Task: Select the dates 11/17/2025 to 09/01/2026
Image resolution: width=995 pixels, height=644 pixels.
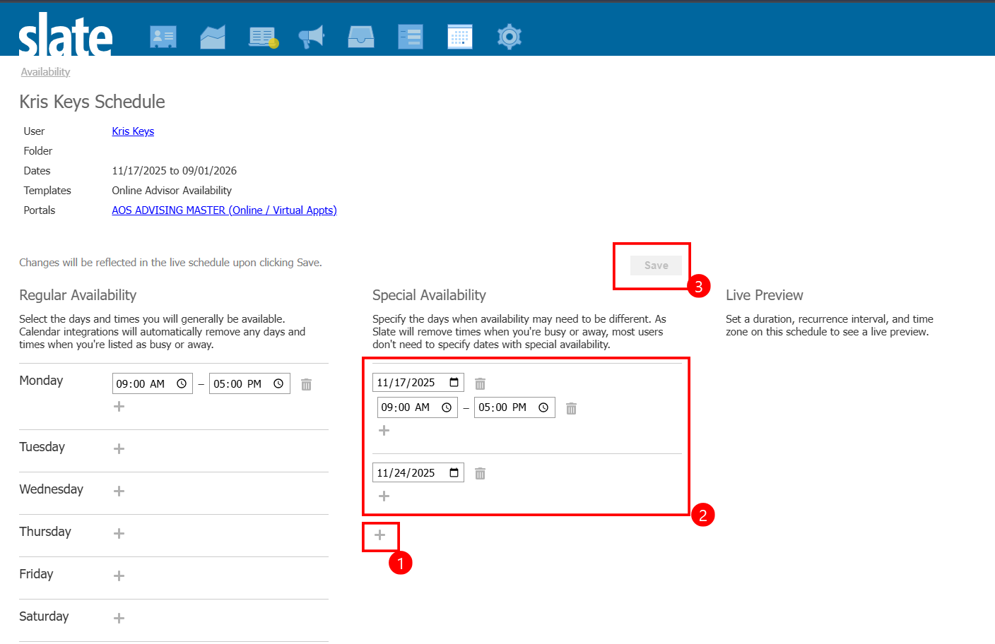Action: tap(175, 171)
